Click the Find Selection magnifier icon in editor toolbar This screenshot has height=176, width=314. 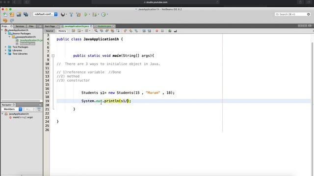(x=96, y=31)
